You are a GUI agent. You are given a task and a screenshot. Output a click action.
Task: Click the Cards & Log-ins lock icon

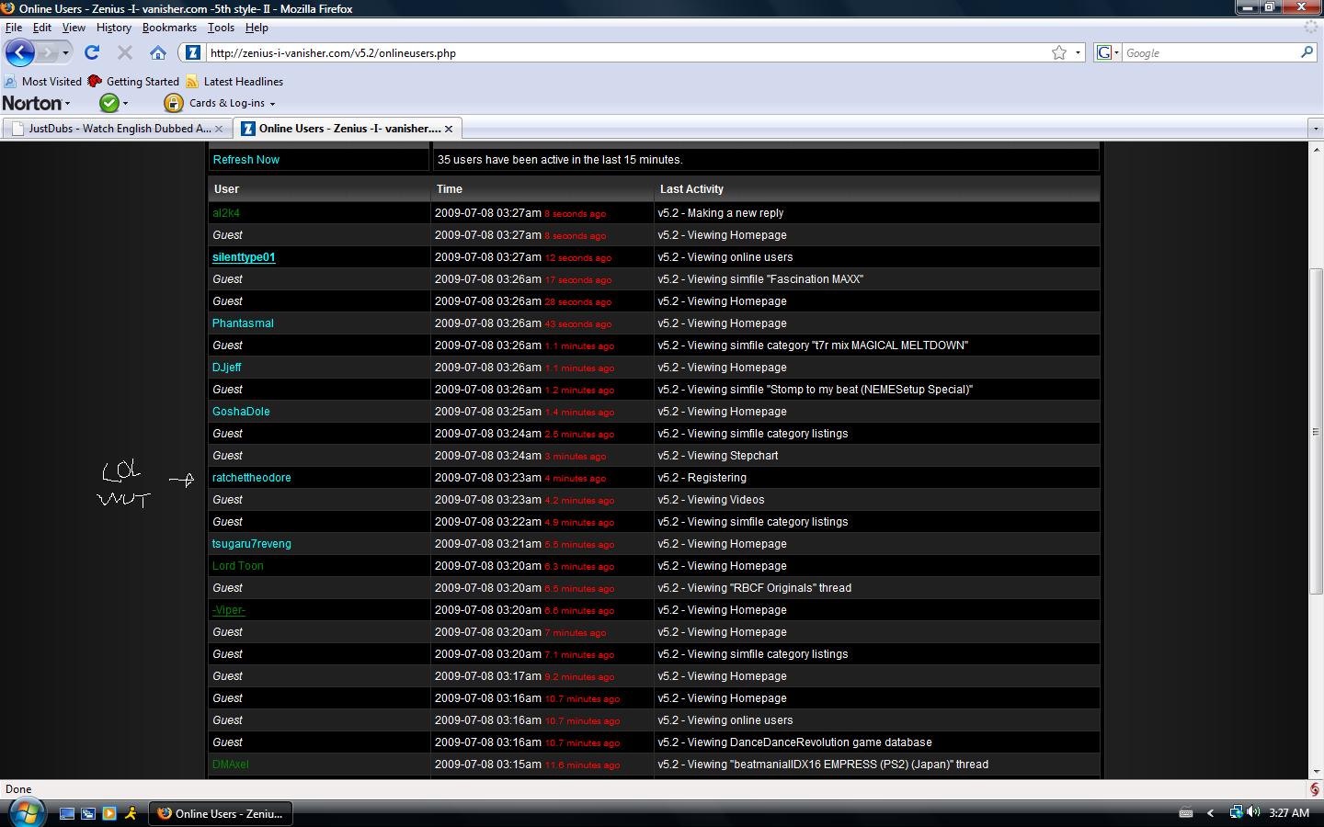point(173,103)
